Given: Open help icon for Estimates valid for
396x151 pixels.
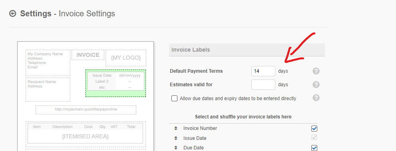Looking at the screenshot, I should pyautogui.click(x=316, y=84).
